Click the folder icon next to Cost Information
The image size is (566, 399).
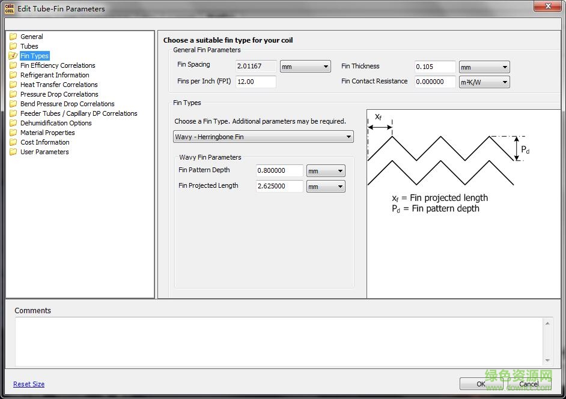13,142
